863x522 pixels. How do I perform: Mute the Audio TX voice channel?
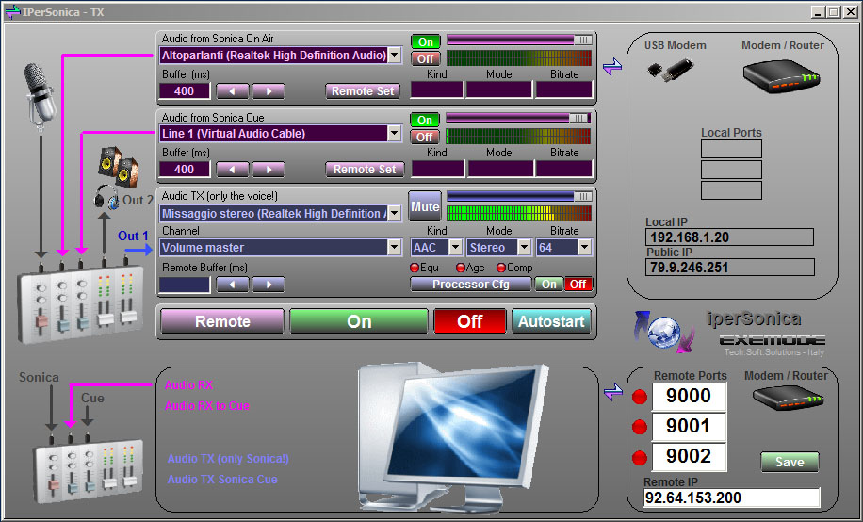click(x=425, y=206)
